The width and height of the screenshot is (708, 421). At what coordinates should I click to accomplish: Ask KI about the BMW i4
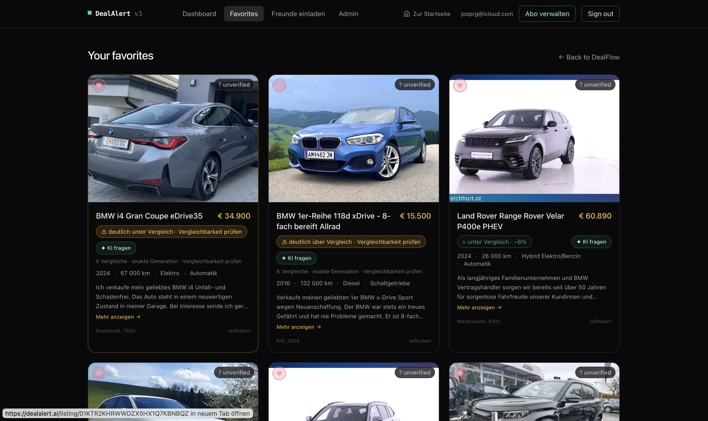[x=116, y=248]
